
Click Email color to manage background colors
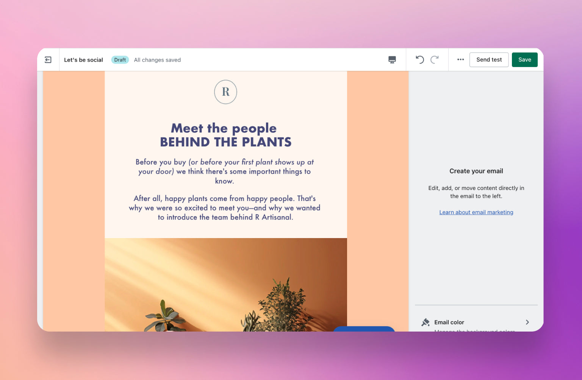point(449,322)
